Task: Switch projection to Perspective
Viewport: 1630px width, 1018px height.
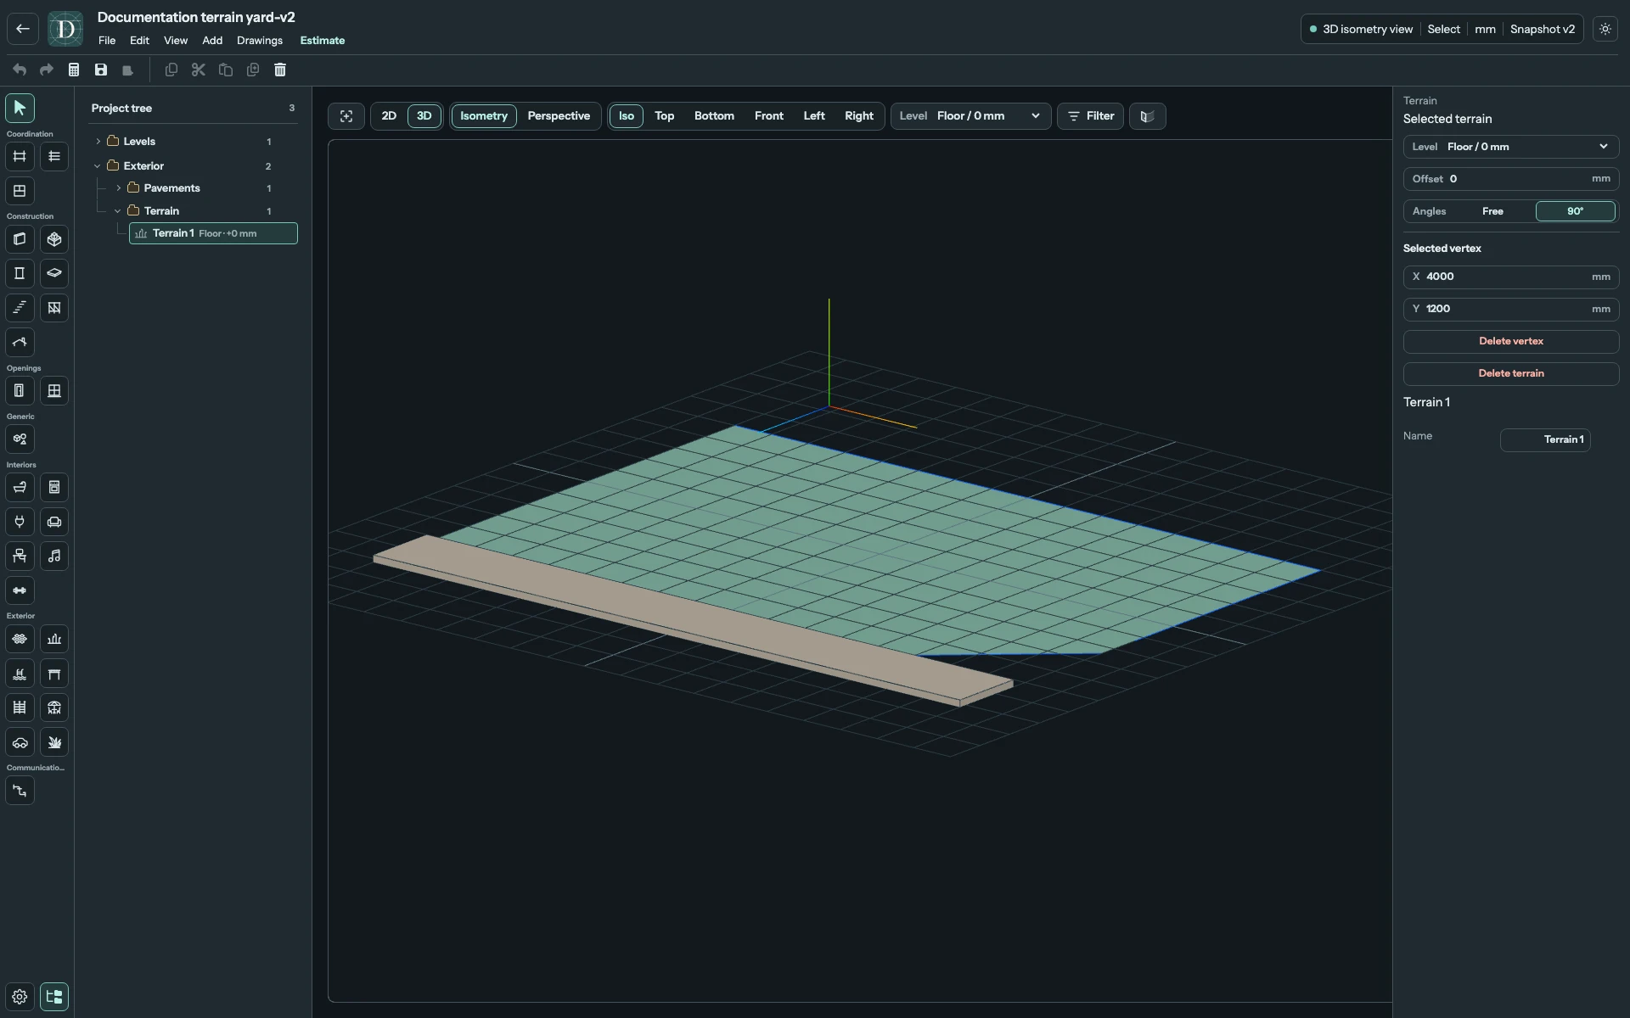Action: pyautogui.click(x=559, y=116)
